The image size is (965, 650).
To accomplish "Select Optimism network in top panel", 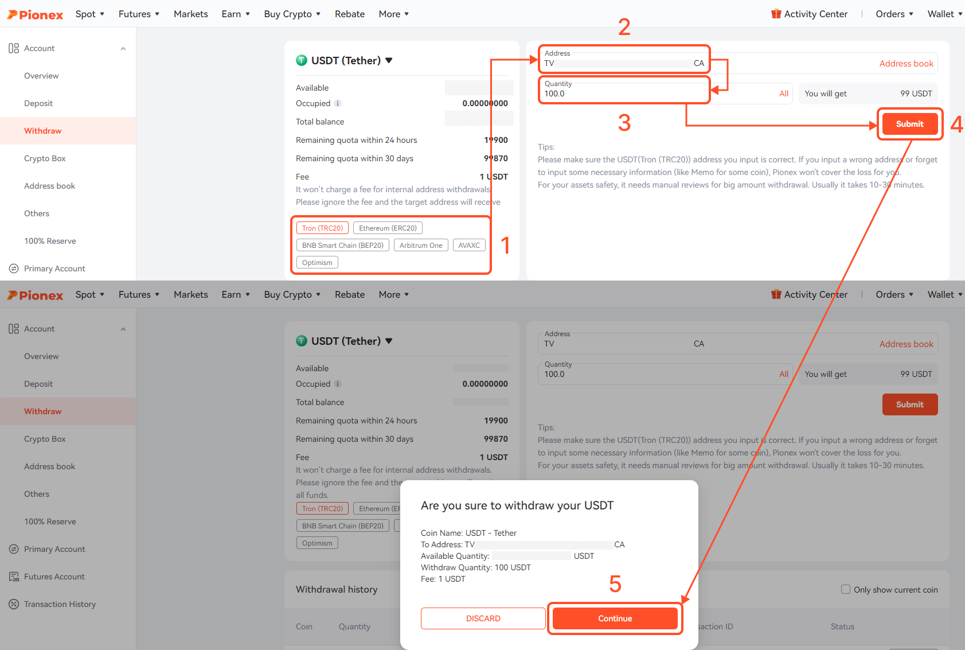I will point(317,262).
